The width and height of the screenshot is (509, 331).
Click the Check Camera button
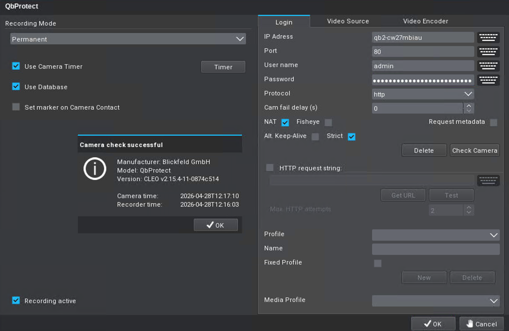pyautogui.click(x=475, y=150)
